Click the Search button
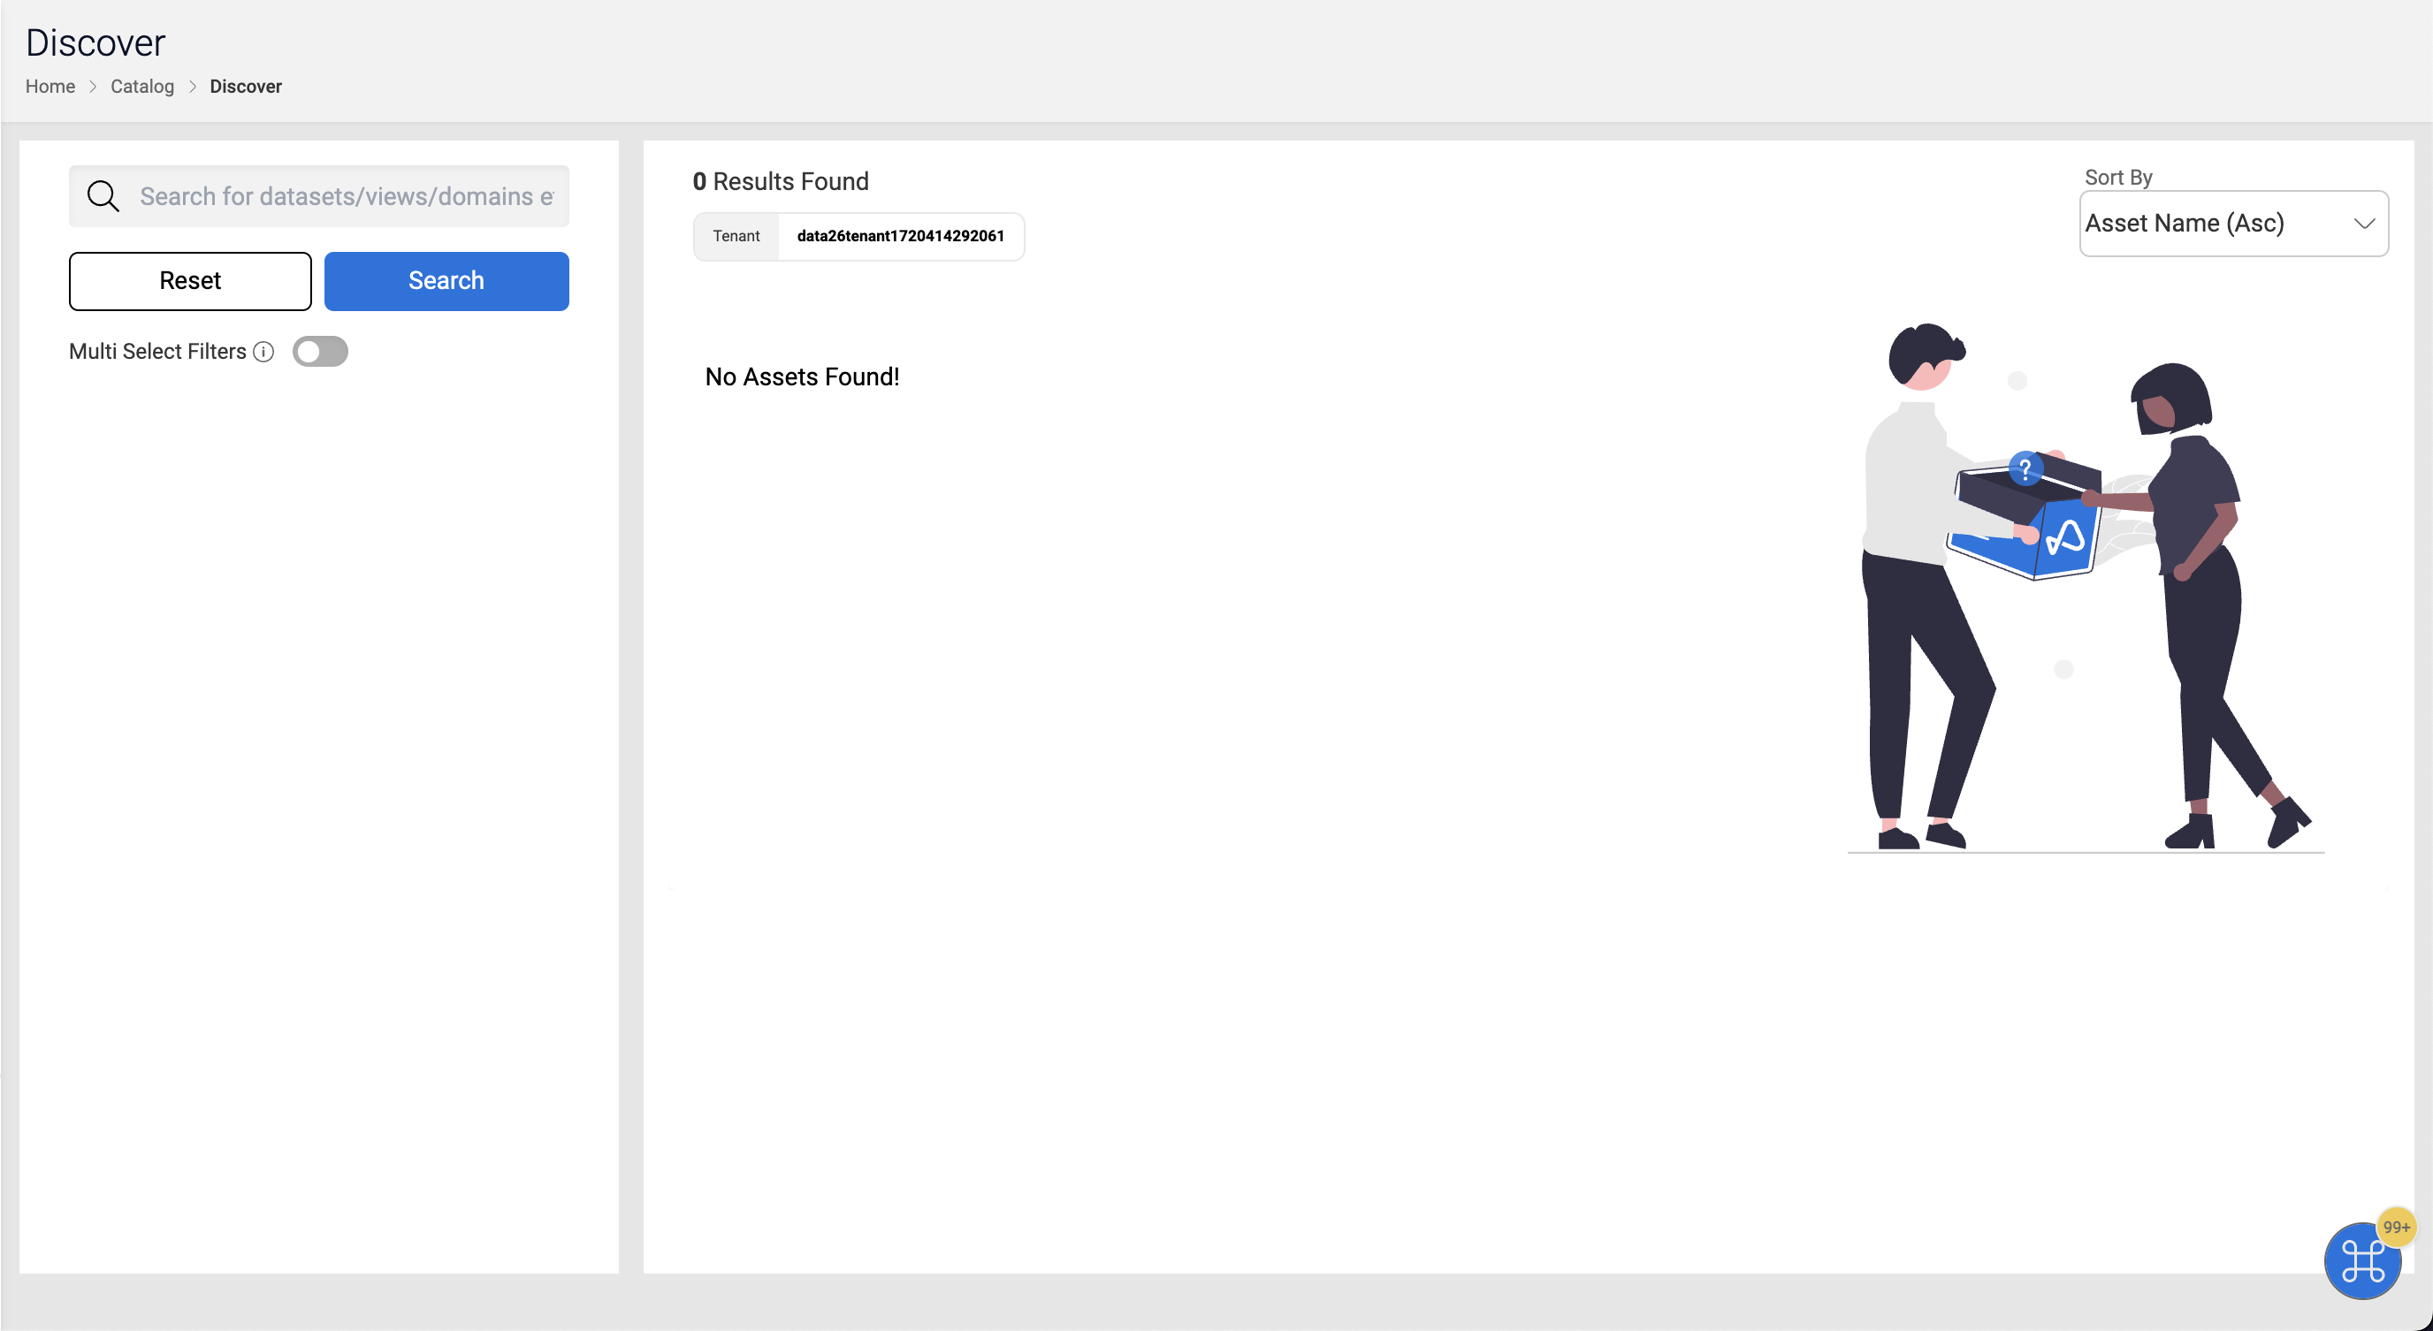 coord(446,280)
